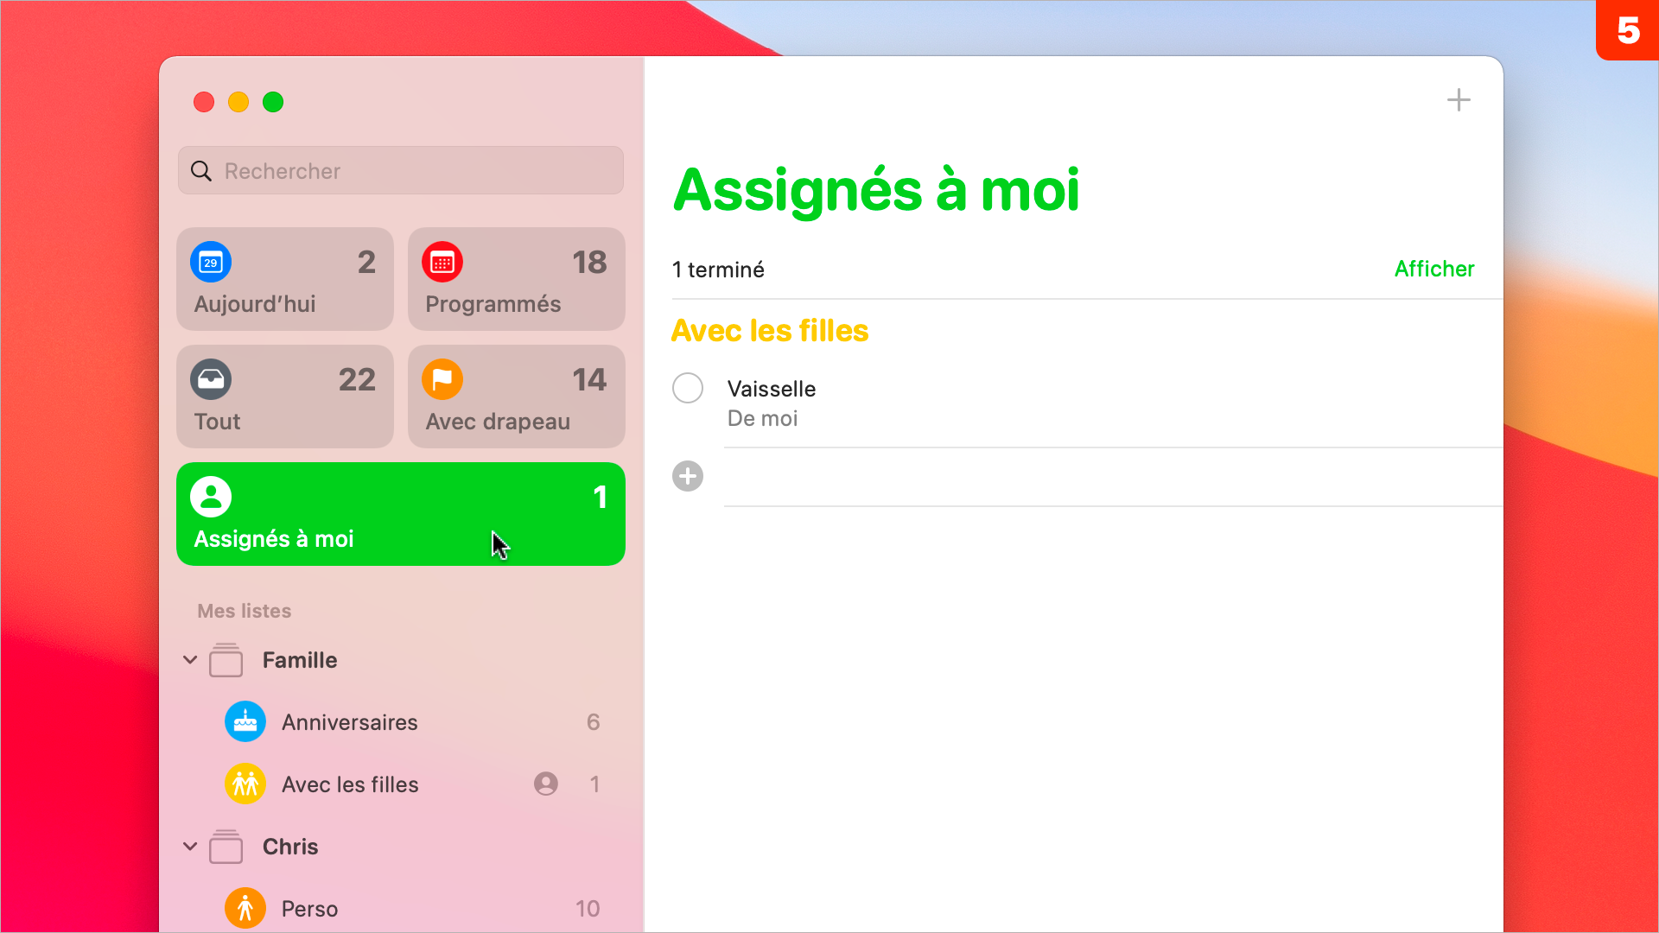Click add task inline + icon
Screen dimensions: 1659x933
688,475
